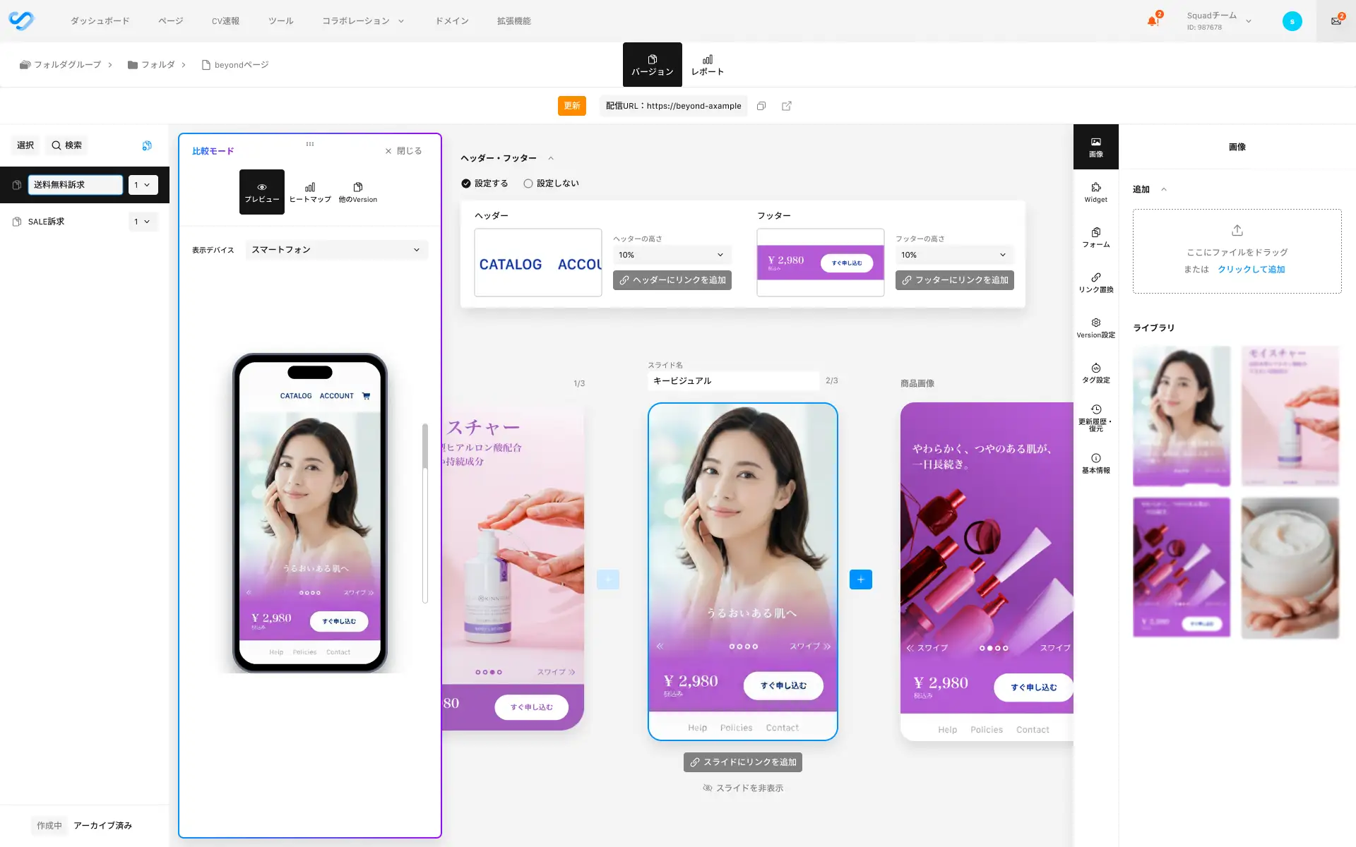The image size is (1356, 847).
Task: Select the 設定しない radio button
Action: point(528,184)
